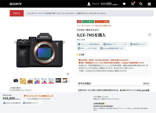Click the 60回払いまで分割手数料0% chip under the title
156x113 pixels.
point(89,44)
